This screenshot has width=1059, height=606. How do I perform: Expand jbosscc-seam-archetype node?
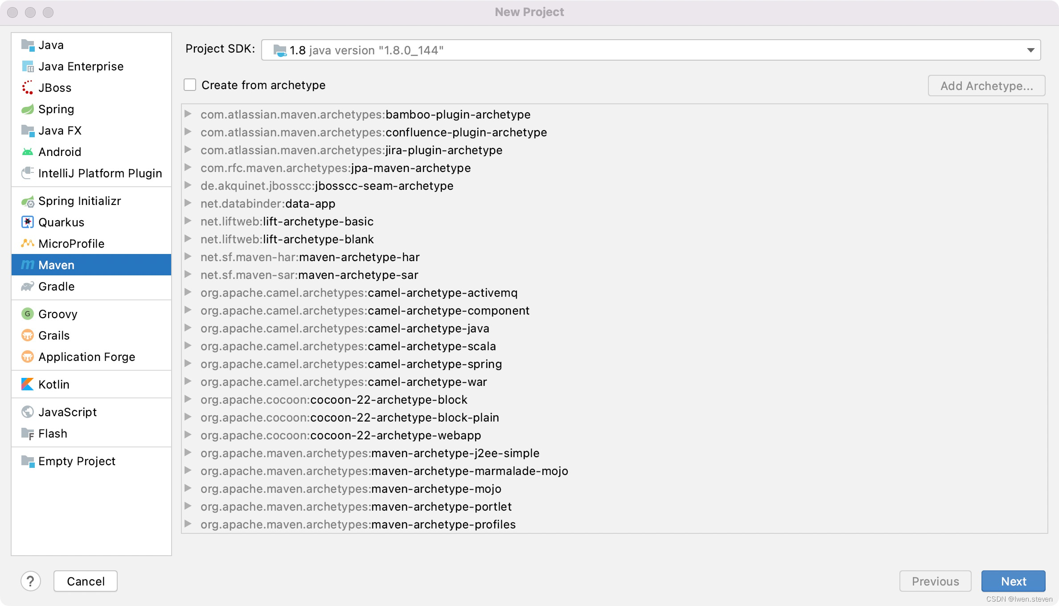coord(188,185)
